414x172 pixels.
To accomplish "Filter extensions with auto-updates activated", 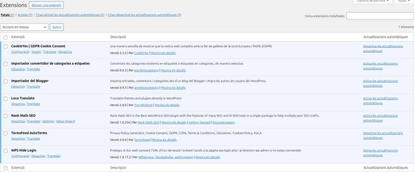I will click(x=70, y=15).
